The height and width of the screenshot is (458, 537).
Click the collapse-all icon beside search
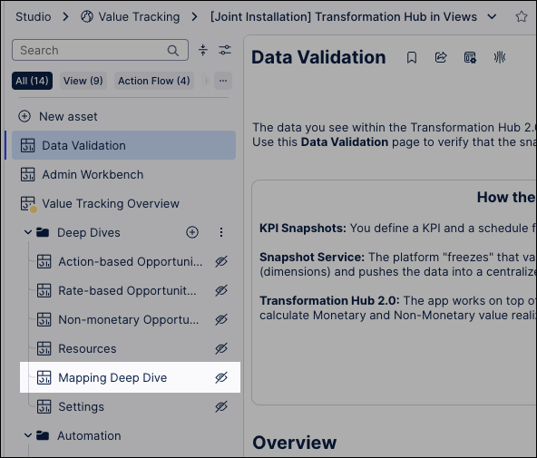point(203,50)
